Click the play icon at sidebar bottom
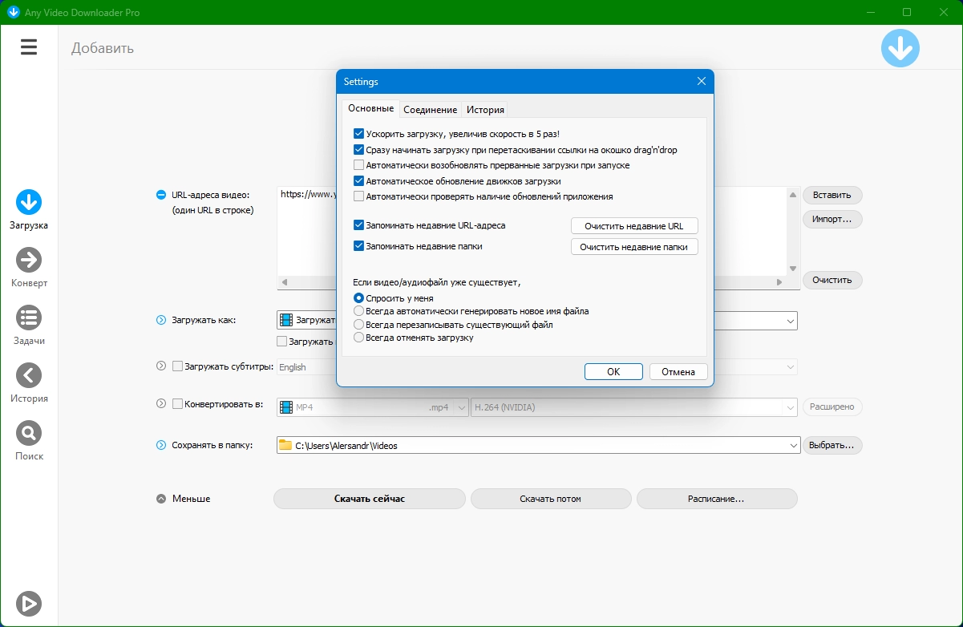The height and width of the screenshot is (627, 963). (x=29, y=603)
